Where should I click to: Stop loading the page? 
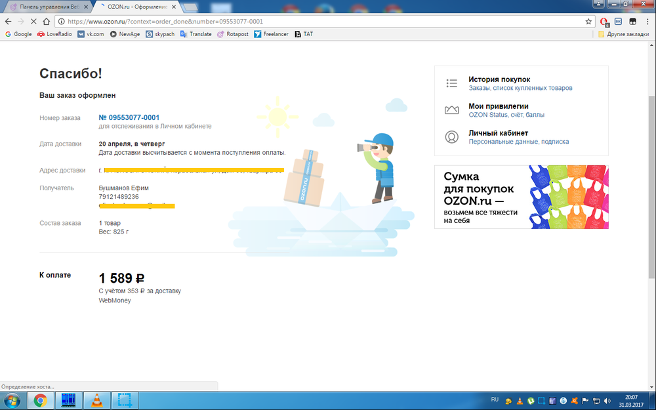click(33, 22)
